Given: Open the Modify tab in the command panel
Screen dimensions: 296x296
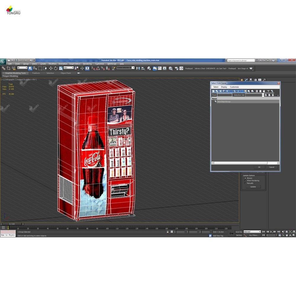Looking at the screenshot, I should pos(246,80).
